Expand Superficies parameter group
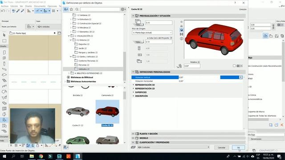Screen dimensions: 285x160 [x=133, y=92]
